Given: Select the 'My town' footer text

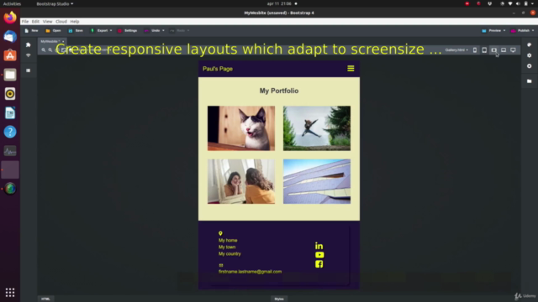Looking at the screenshot, I should click(227, 247).
